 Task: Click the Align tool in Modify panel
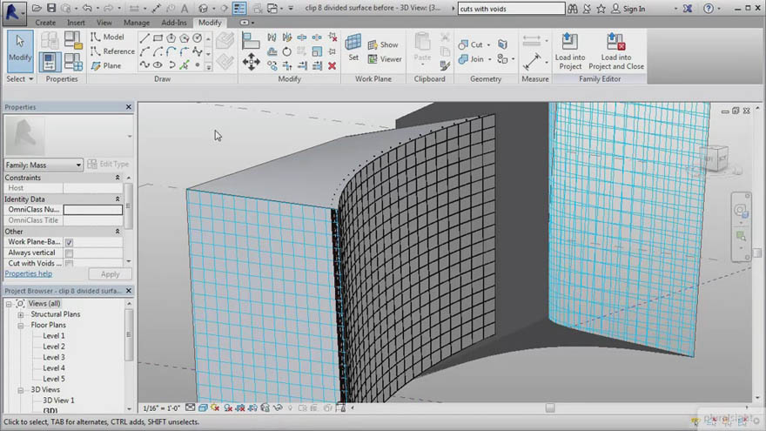click(251, 40)
